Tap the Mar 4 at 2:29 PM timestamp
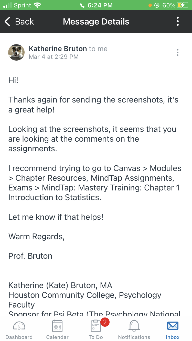 click(x=54, y=56)
